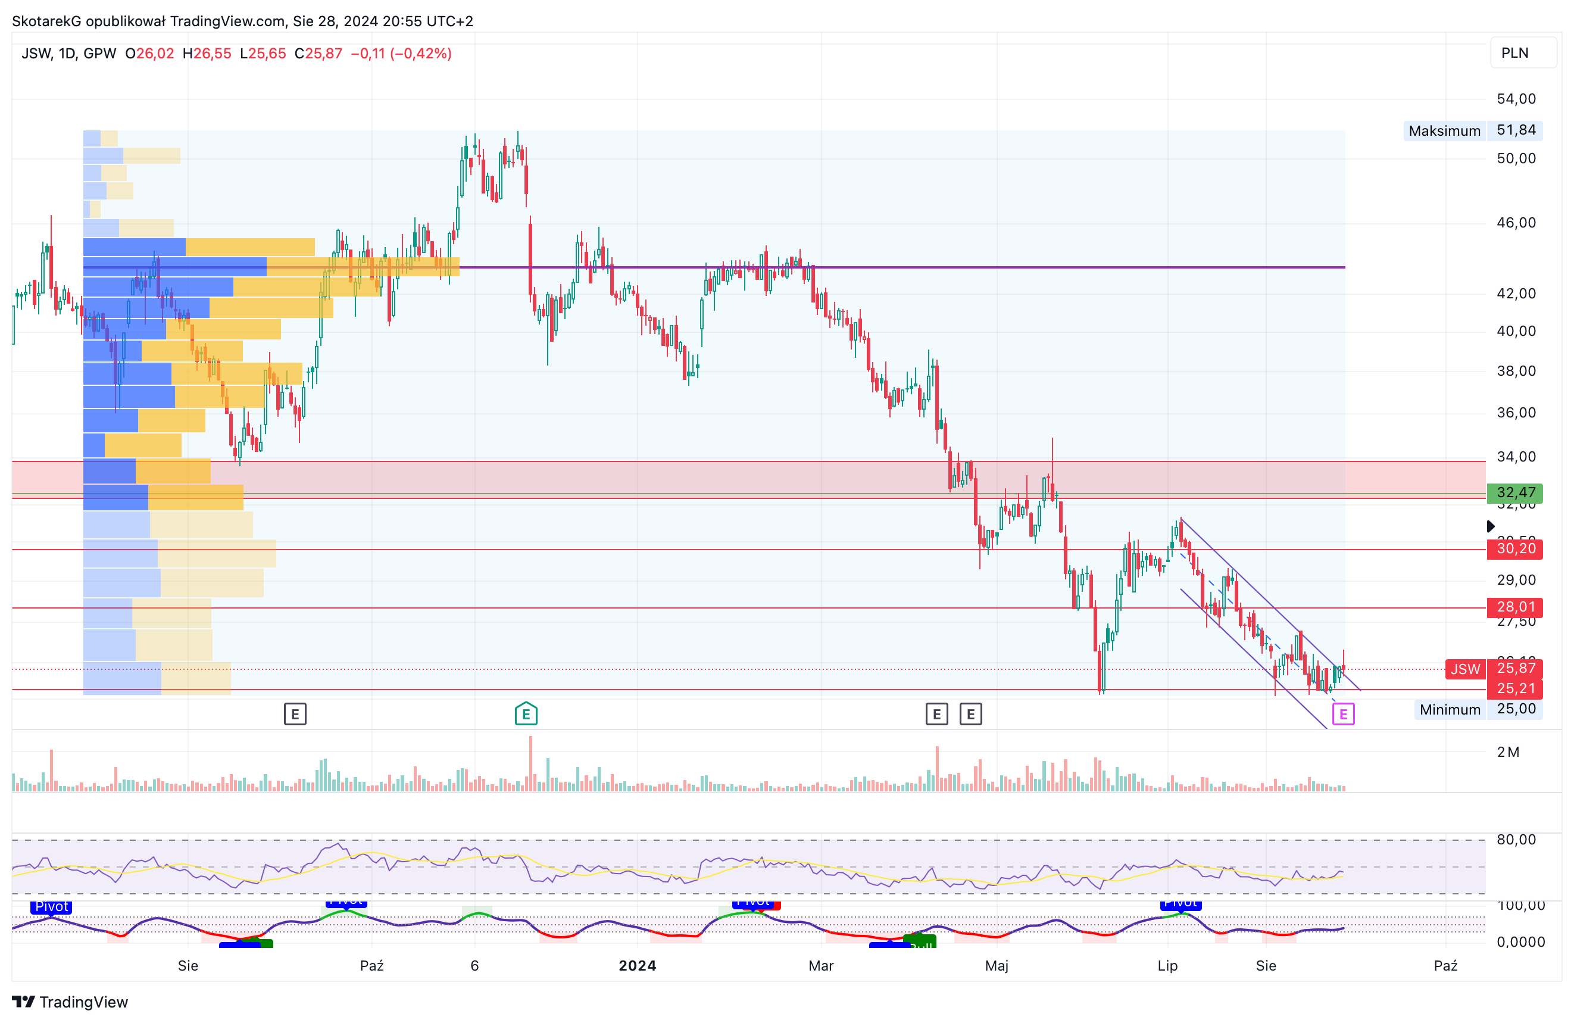This screenshot has width=1574, height=1023.
Task: Click the JSW, 1D, GPW symbol legend
Action: 69,54
